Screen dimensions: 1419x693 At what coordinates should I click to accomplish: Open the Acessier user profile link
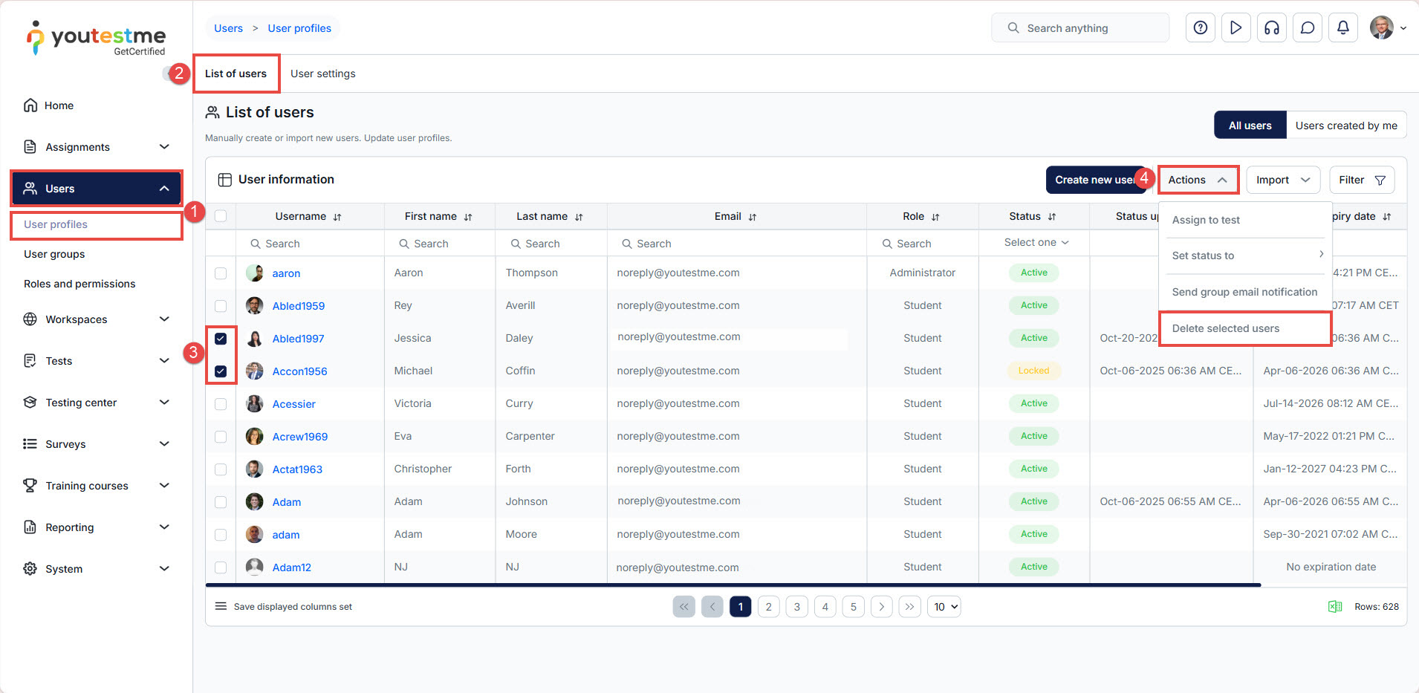tap(293, 404)
